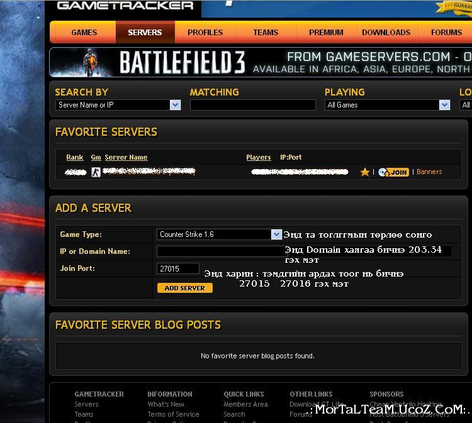This screenshot has height=423, width=472.
Task: Expand the Search By dropdown arrow
Action: pos(175,105)
